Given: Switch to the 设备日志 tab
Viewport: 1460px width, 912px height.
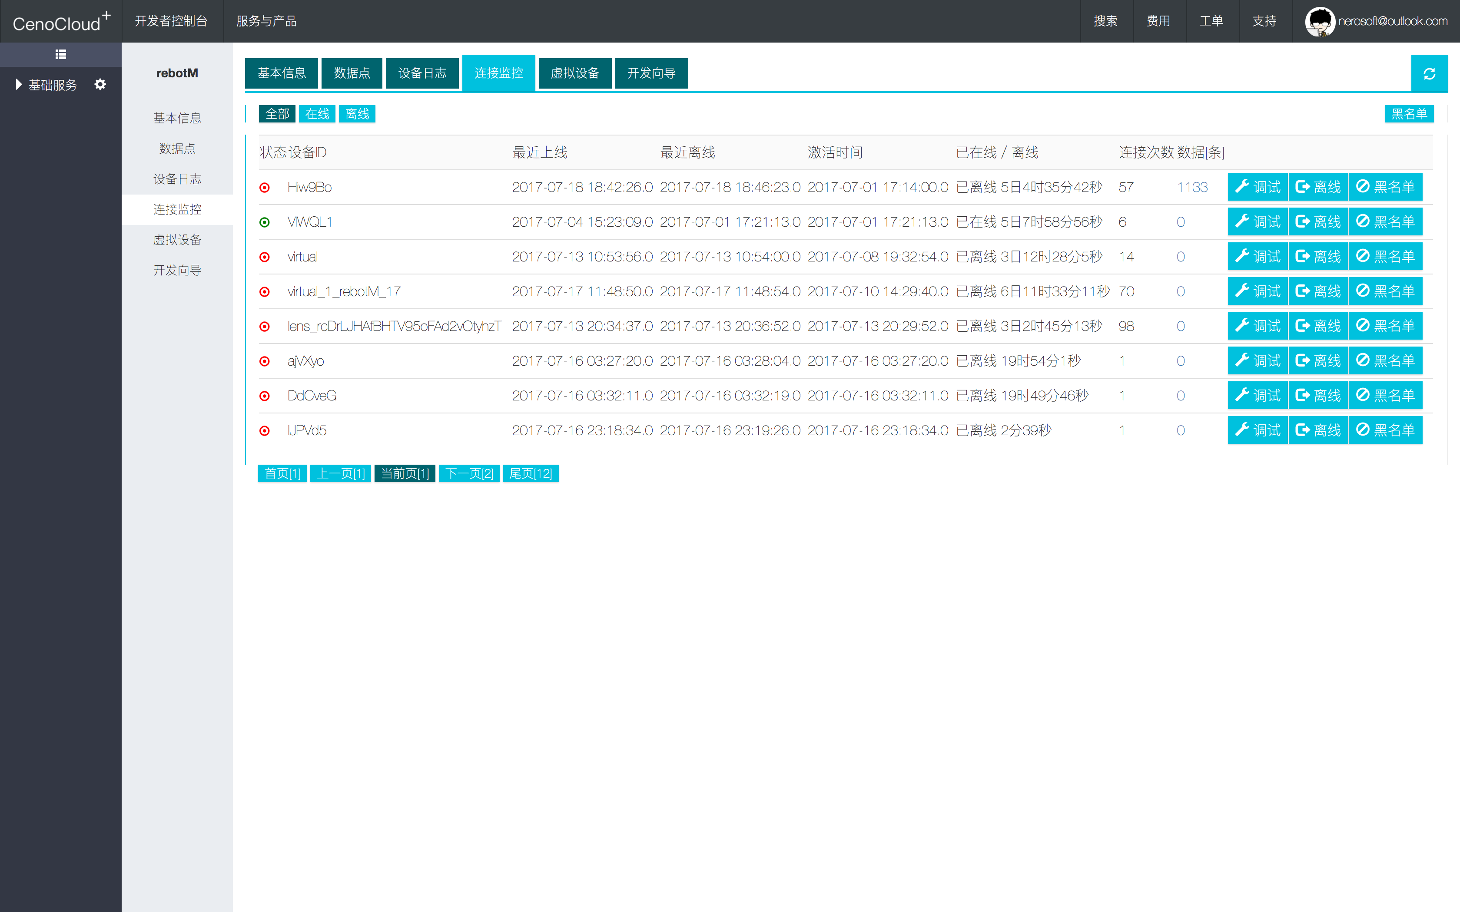Looking at the screenshot, I should click(422, 73).
